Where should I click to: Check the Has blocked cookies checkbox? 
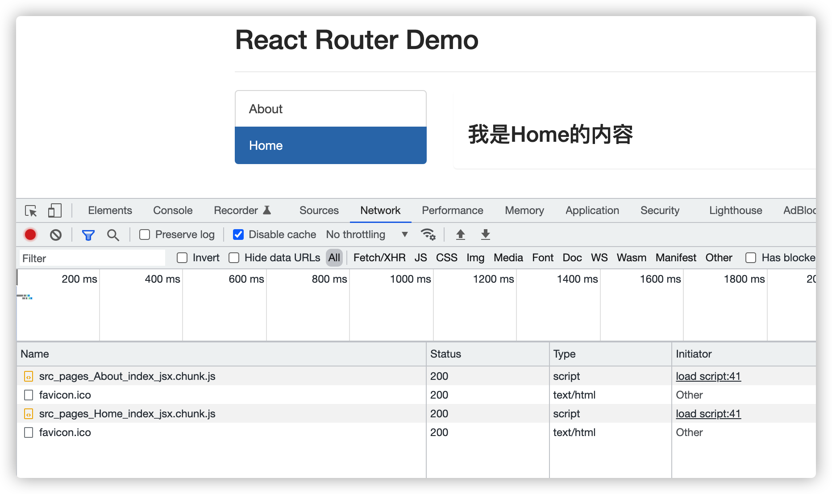tap(751, 258)
